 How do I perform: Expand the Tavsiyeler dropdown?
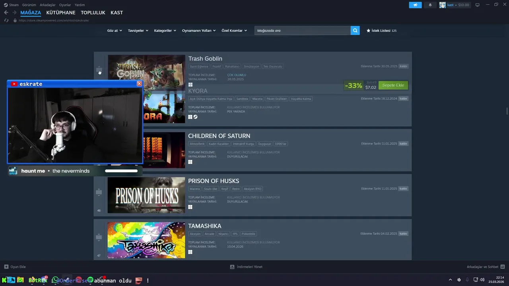click(x=138, y=31)
